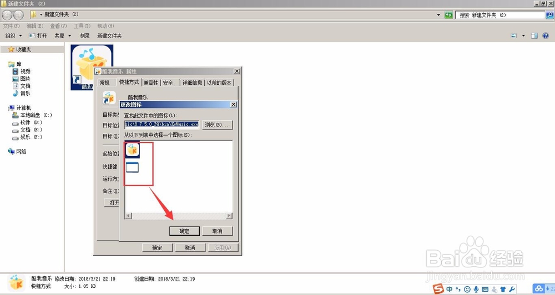Open 本地磁盘 (C:) drive
Screen dimensions: 555x295
32,115
